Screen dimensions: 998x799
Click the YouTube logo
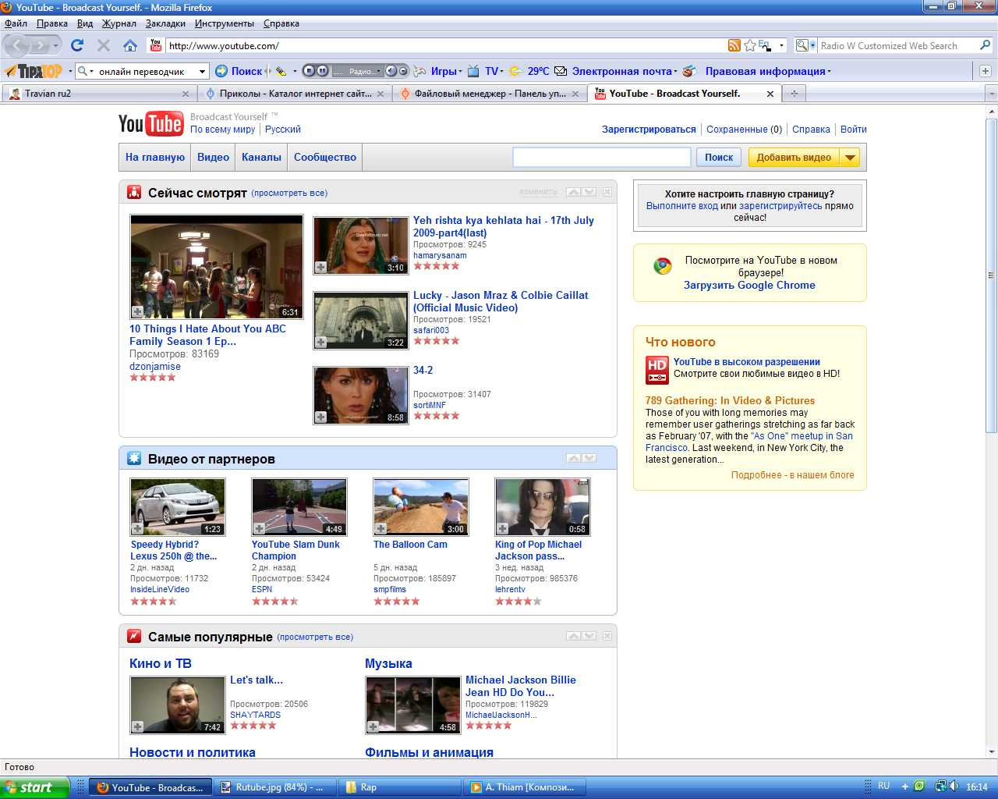coord(150,123)
